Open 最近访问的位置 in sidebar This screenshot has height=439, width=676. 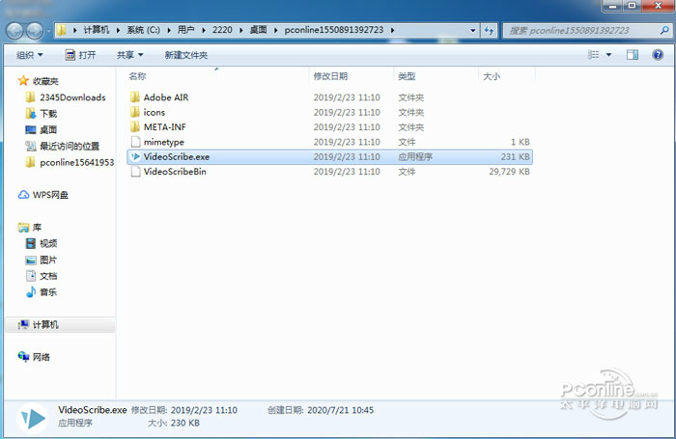[x=70, y=146]
